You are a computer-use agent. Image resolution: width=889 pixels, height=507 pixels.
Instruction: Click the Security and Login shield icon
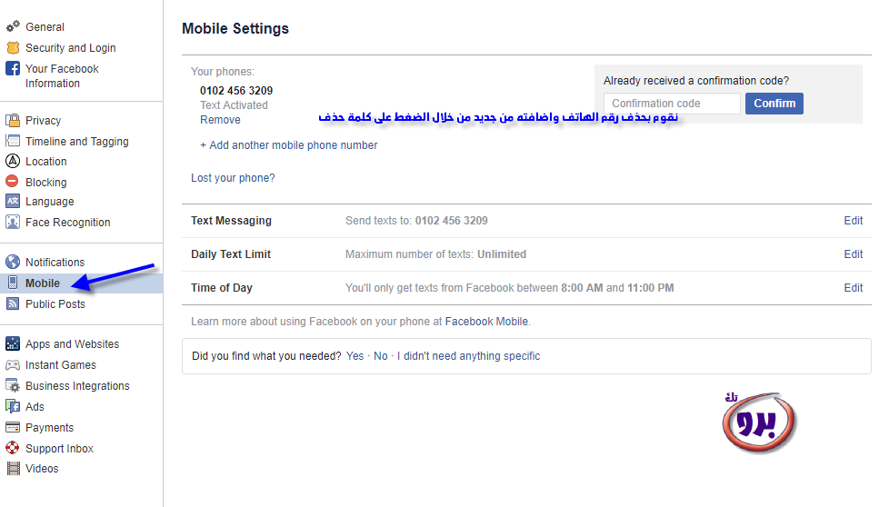point(13,48)
